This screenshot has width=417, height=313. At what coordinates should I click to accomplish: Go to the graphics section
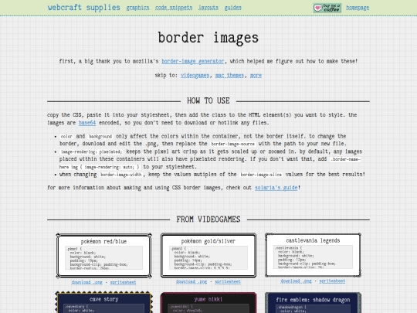137,8
